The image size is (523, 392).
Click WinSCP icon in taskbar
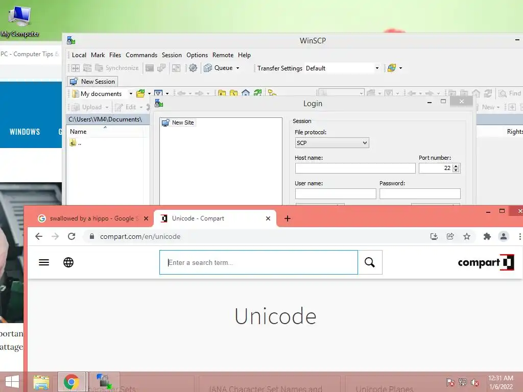[x=104, y=382]
